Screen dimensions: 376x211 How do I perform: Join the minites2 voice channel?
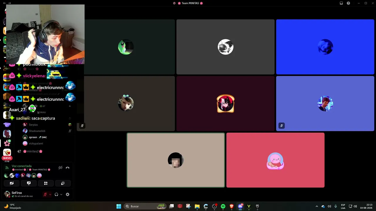coord(33,151)
